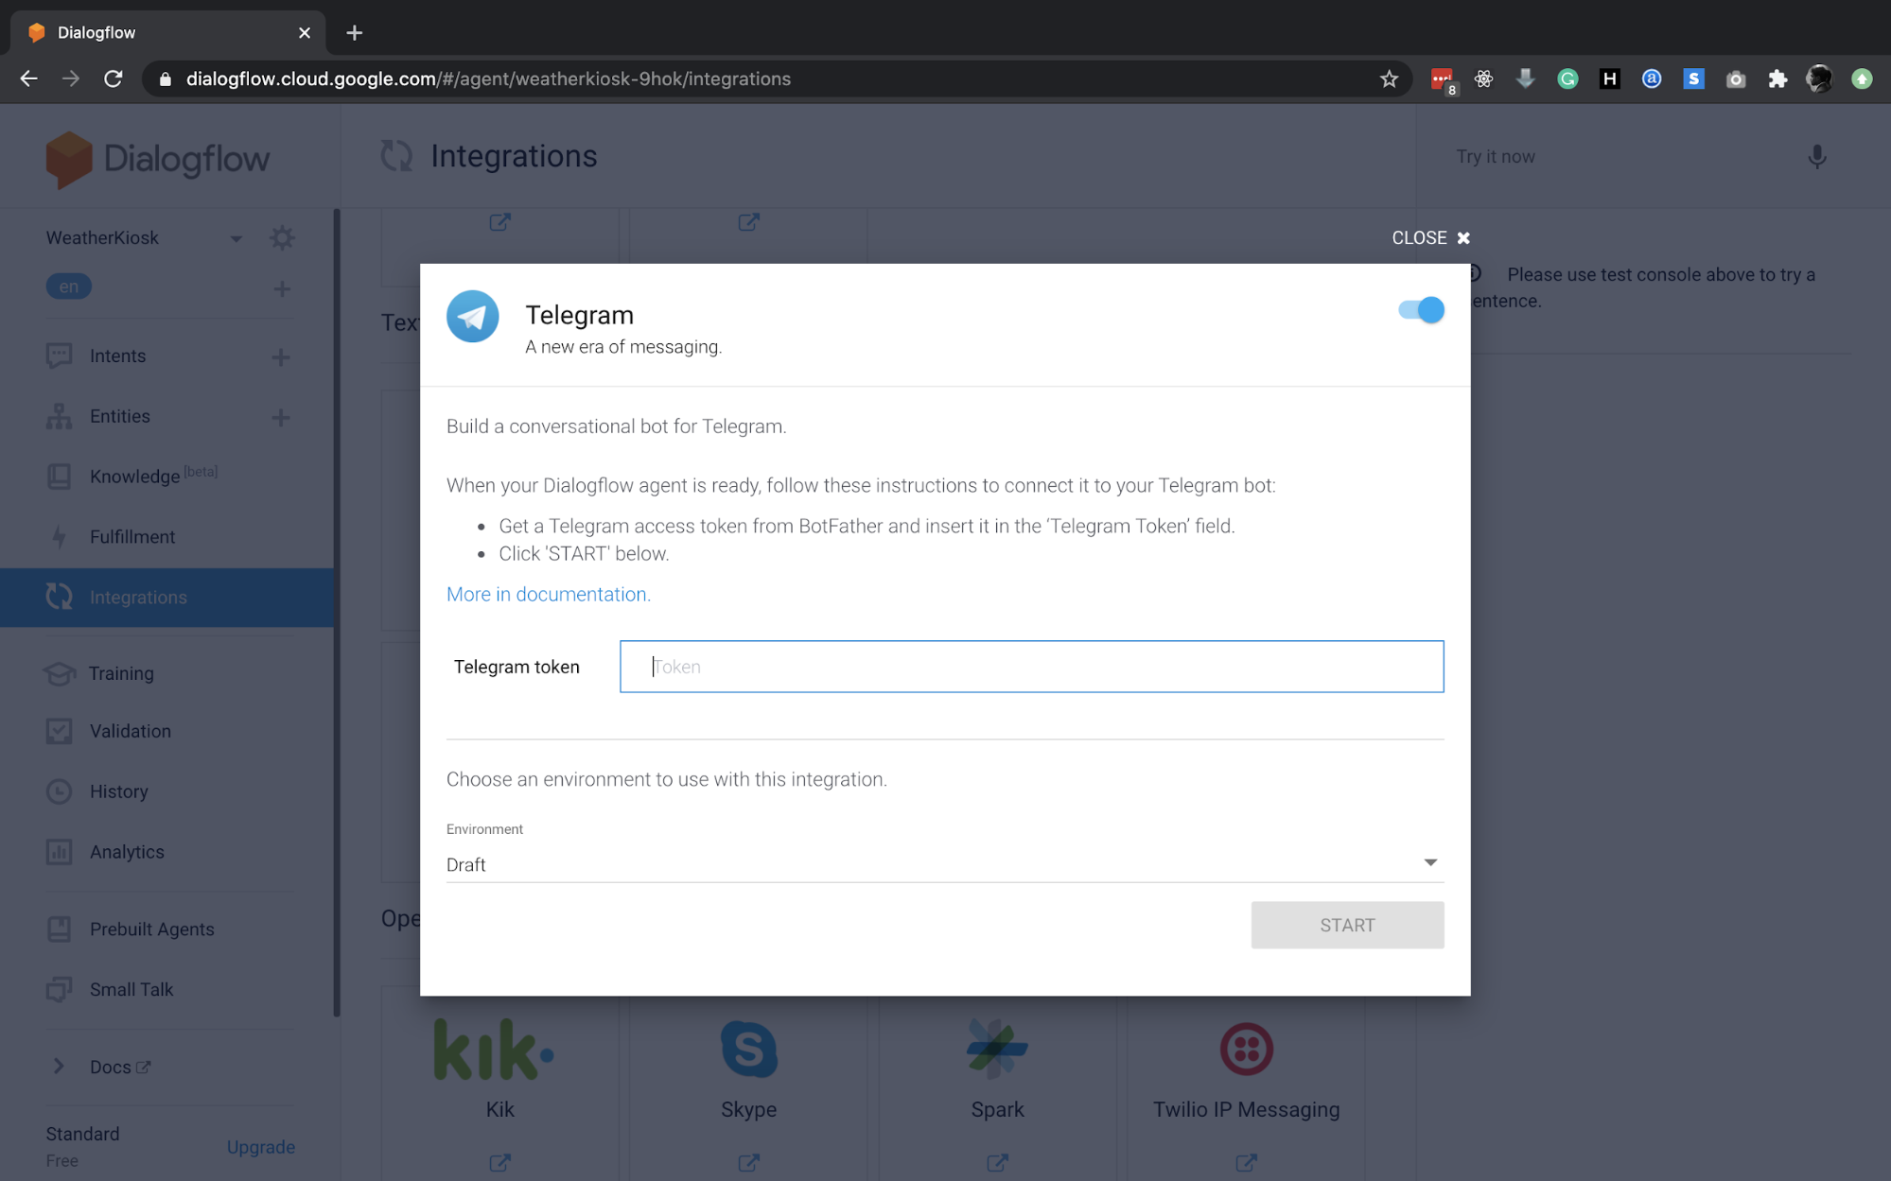Open Fulfillment in the sidebar
The image size is (1891, 1181).
[132, 537]
